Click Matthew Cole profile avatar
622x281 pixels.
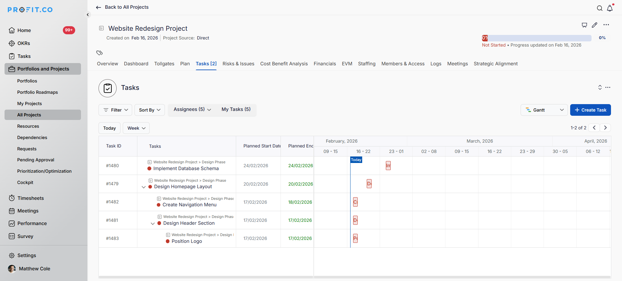pyautogui.click(x=12, y=269)
